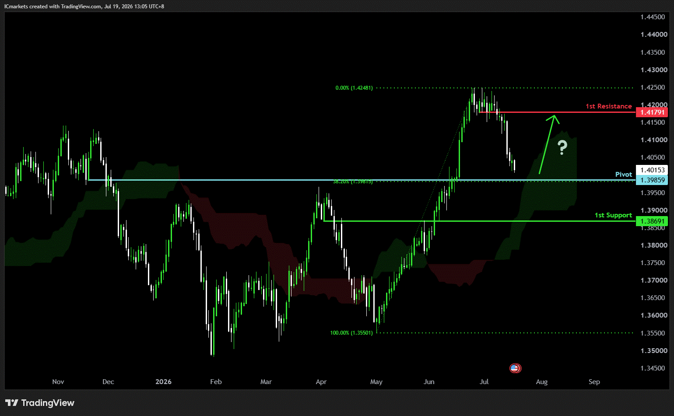The image size is (674, 416).
Task: Select the 1.39859 pivot price tag
Action: (x=652, y=180)
